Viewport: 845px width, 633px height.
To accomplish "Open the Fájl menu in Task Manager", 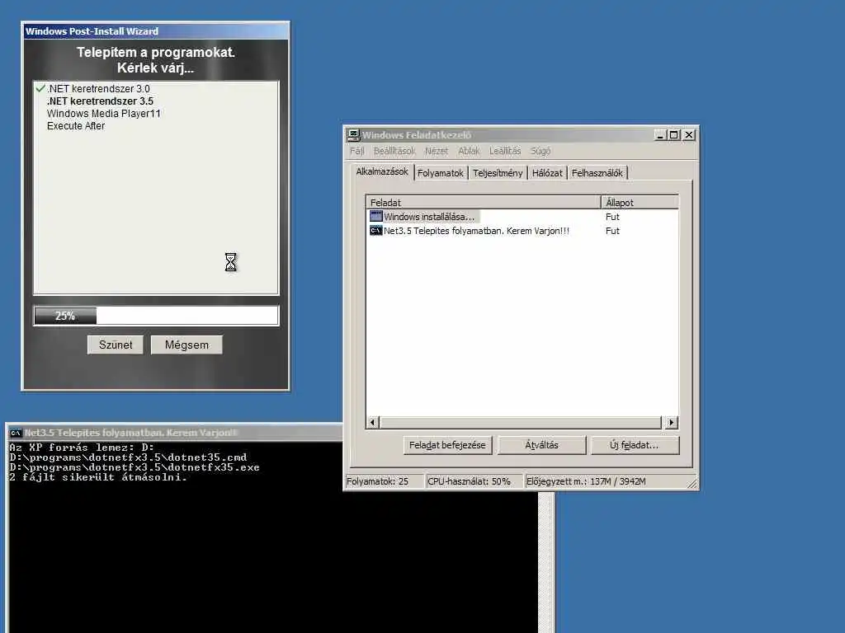I will click(x=356, y=152).
